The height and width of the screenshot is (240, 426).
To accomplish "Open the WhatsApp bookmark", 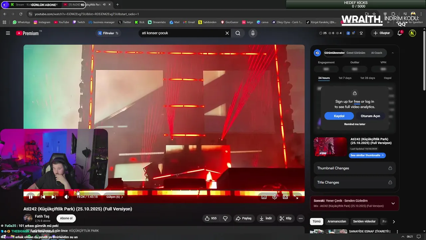I will point(21,22).
